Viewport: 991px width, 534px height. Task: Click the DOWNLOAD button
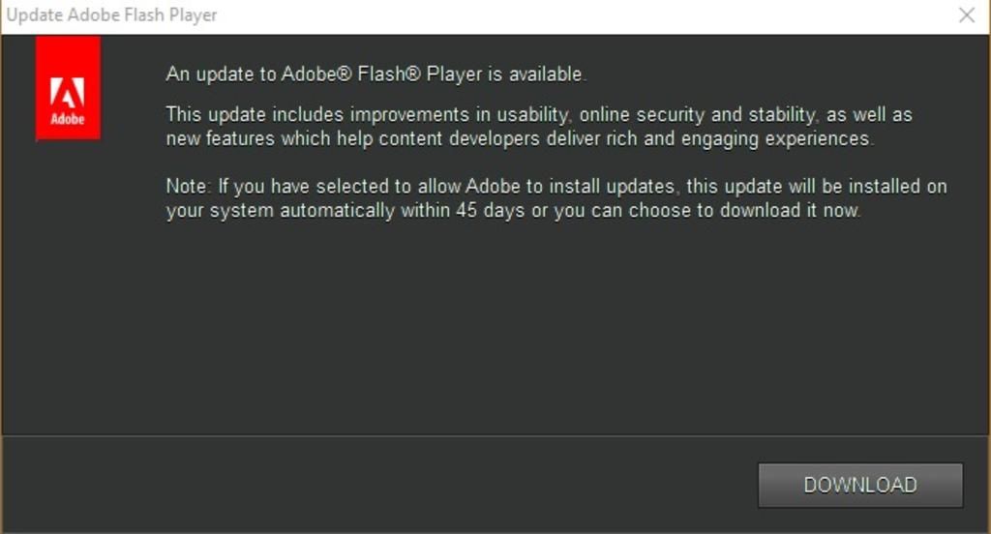click(x=860, y=486)
